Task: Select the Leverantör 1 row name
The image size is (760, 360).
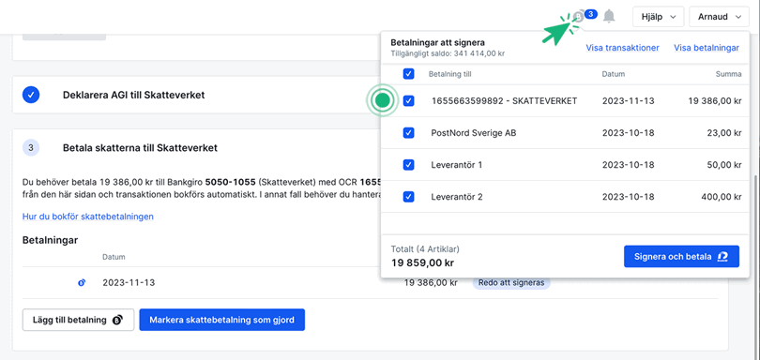Action: pyautogui.click(x=457, y=165)
